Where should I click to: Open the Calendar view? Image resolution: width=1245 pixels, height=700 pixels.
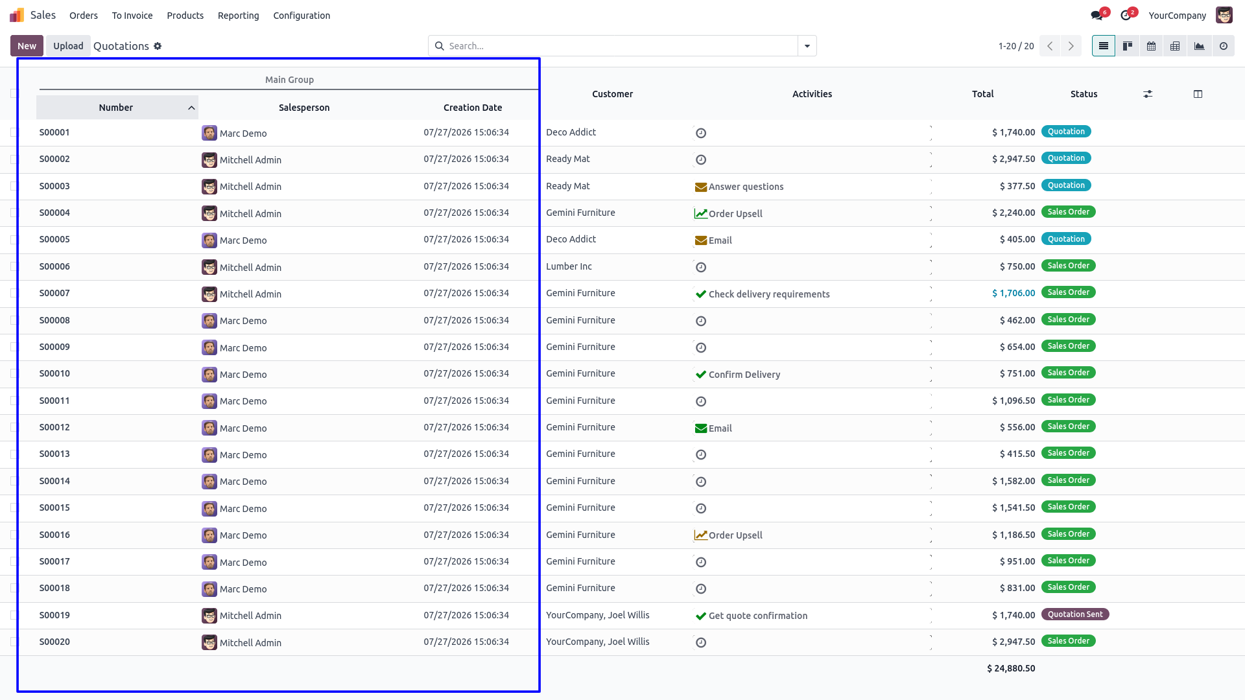[x=1151, y=46]
